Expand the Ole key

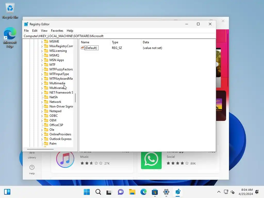[42, 130]
